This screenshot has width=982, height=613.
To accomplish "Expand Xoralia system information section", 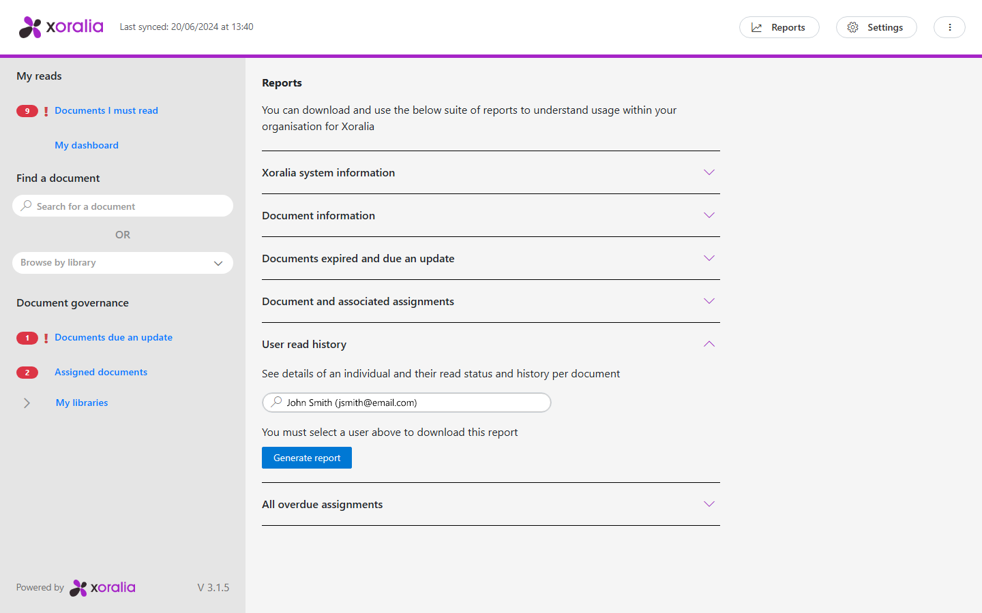I will (491, 172).
